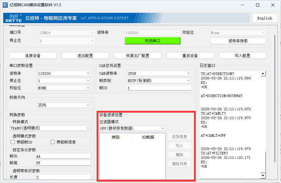The image size is (281, 183).
Task: Open the 效验位 None dropdown
Action: click(238, 33)
